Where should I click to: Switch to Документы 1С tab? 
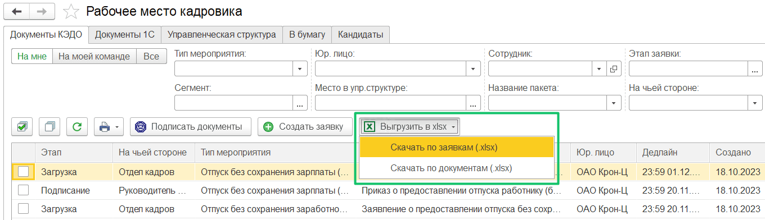(x=125, y=34)
